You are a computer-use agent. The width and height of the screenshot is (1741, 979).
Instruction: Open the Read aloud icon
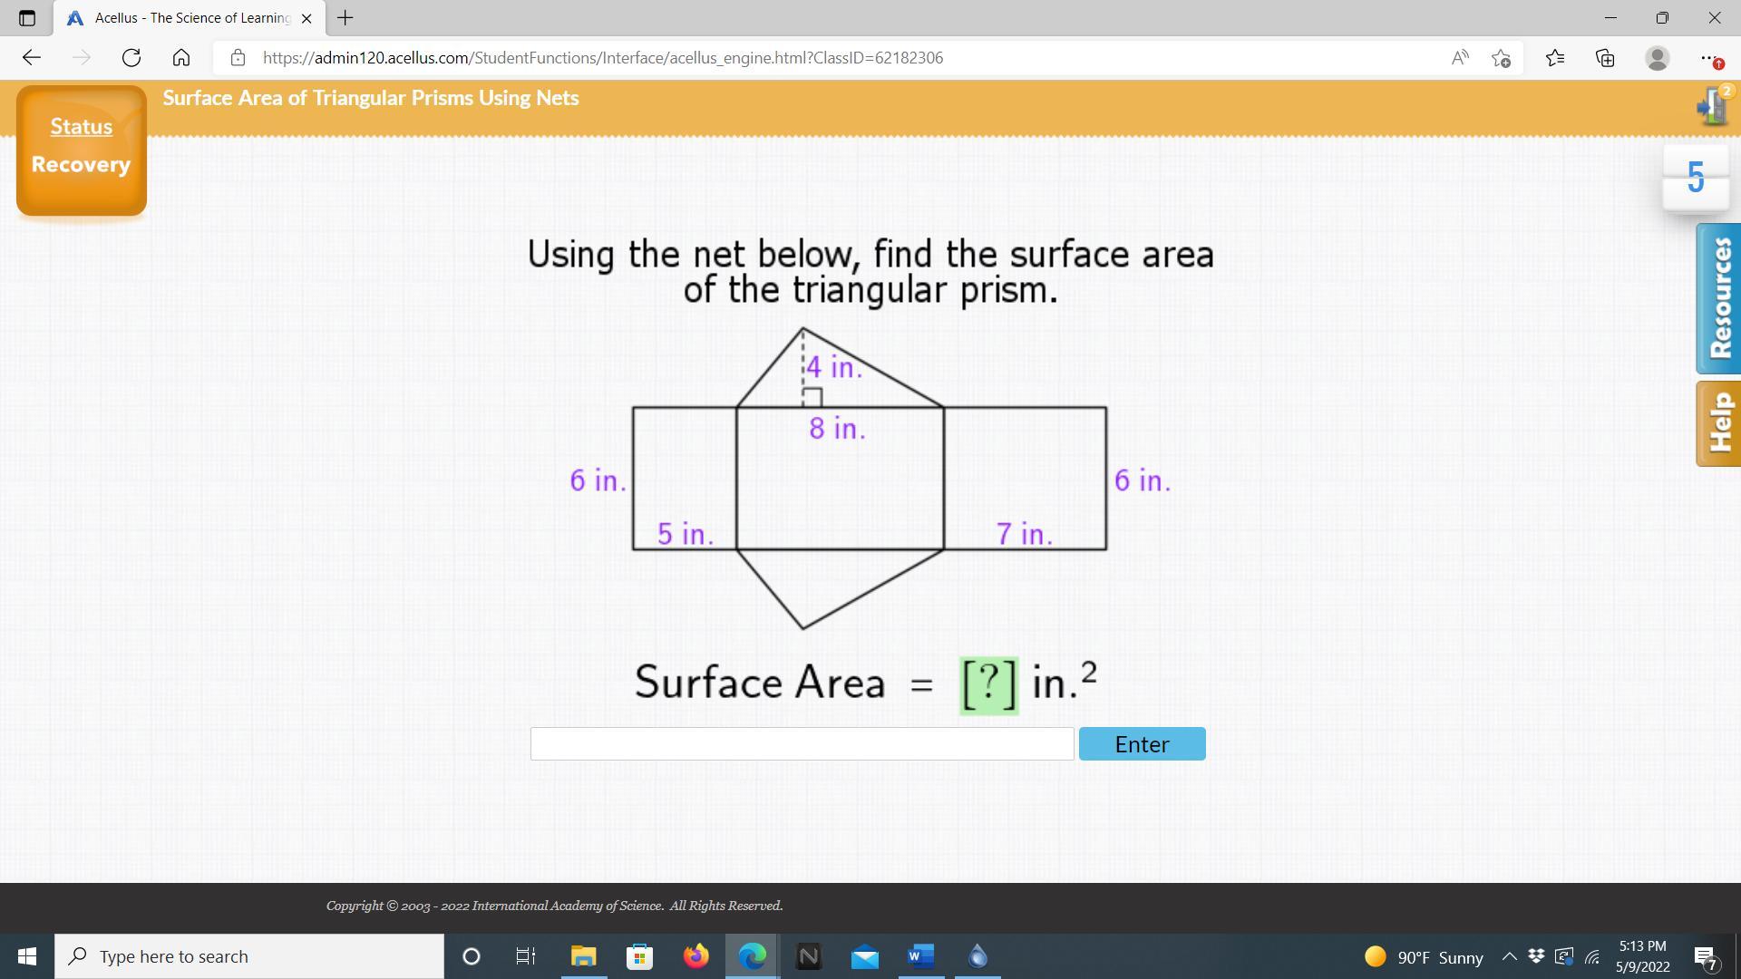coord(1459,58)
